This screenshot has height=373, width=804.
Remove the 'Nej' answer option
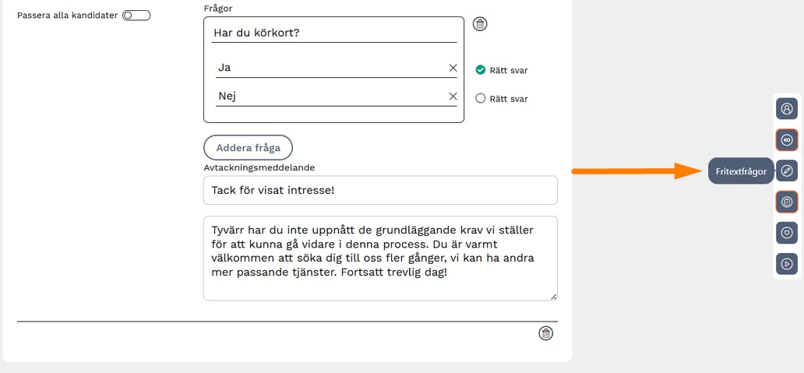click(453, 97)
